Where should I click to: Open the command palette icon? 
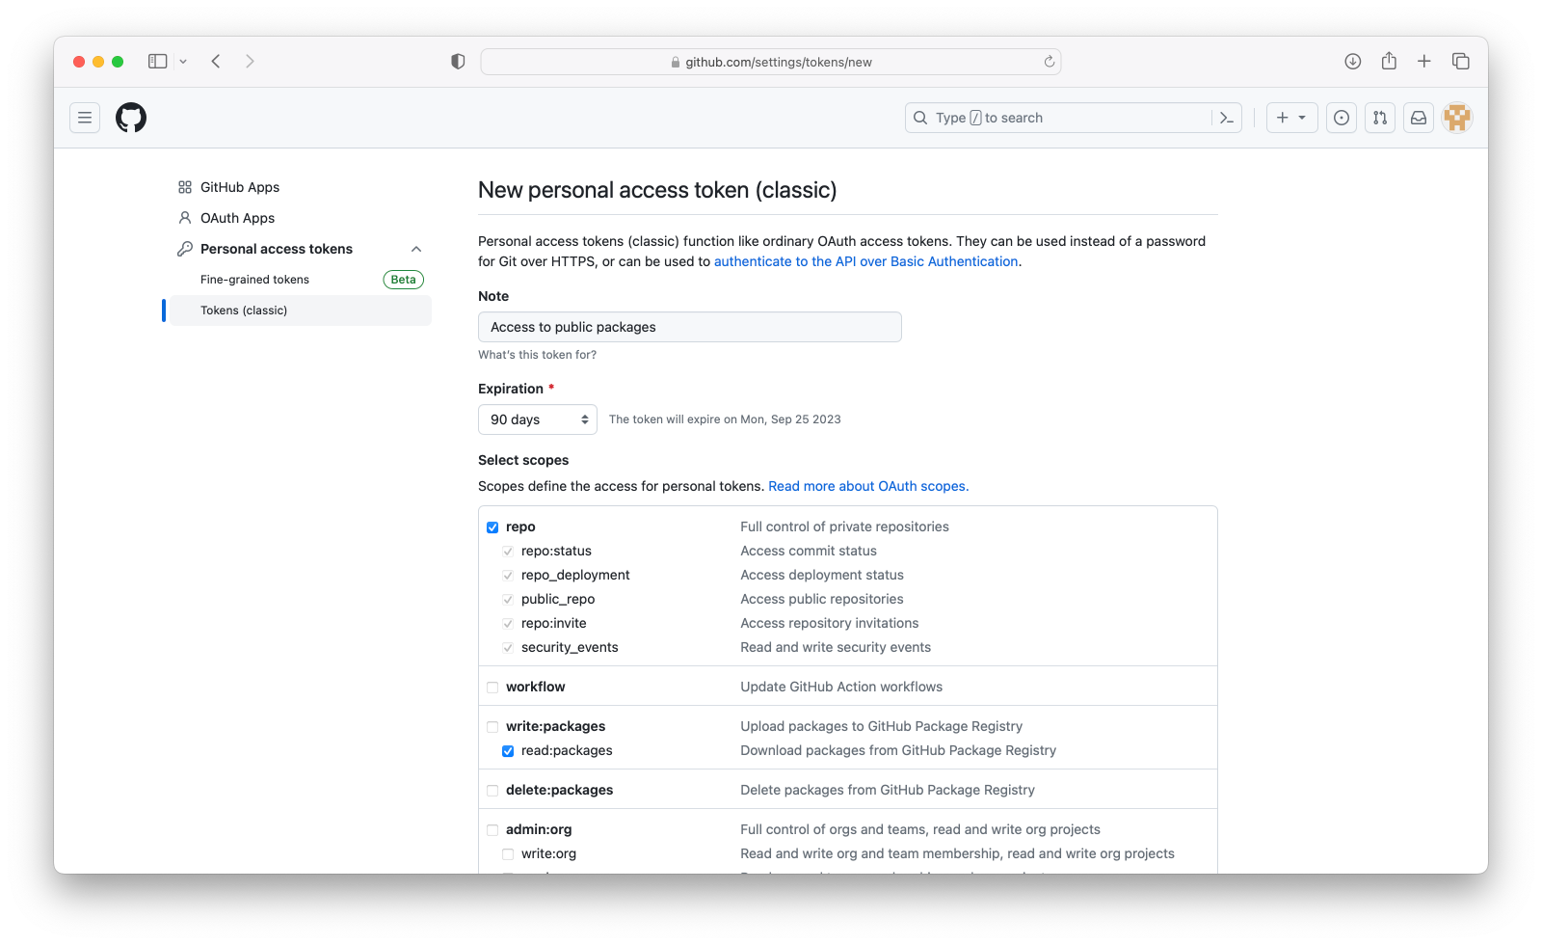point(1227,118)
